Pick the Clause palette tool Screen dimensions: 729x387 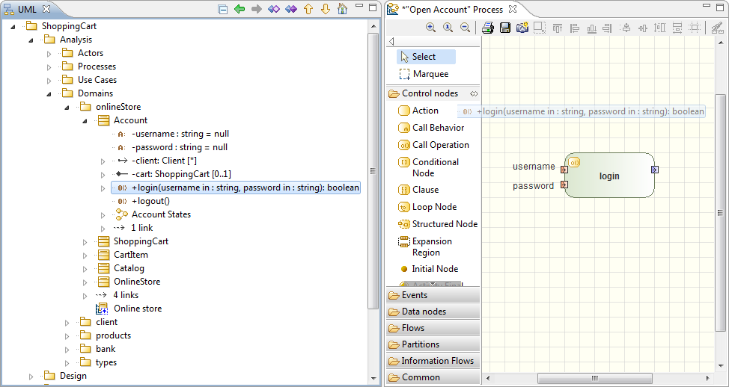(418, 189)
